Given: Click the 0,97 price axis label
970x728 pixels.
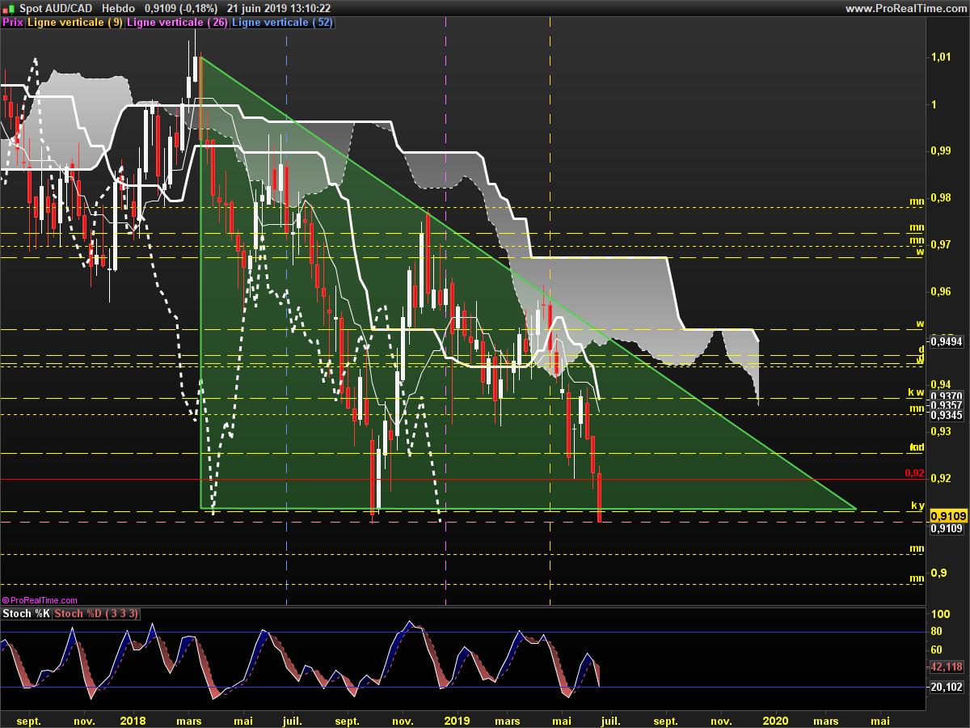Looking at the screenshot, I should 941,245.
